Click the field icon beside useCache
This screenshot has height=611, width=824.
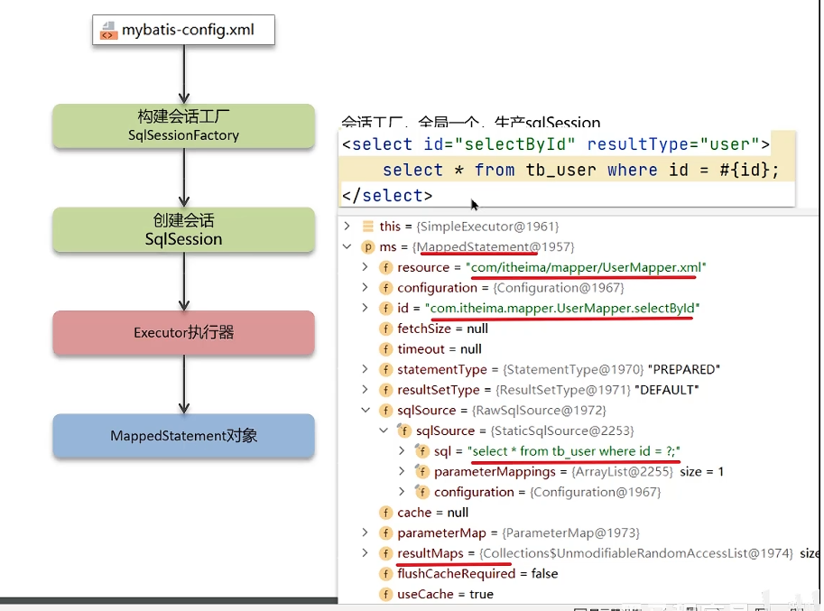[x=385, y=594]
